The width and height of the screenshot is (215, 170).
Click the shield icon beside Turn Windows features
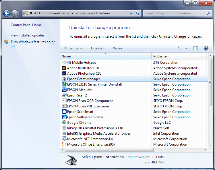6,42
